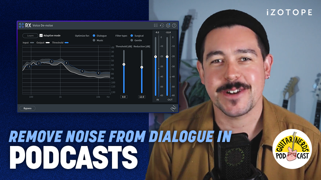321x180 pixels.
Task: Select threshold curve node 1
Action: 29,66
